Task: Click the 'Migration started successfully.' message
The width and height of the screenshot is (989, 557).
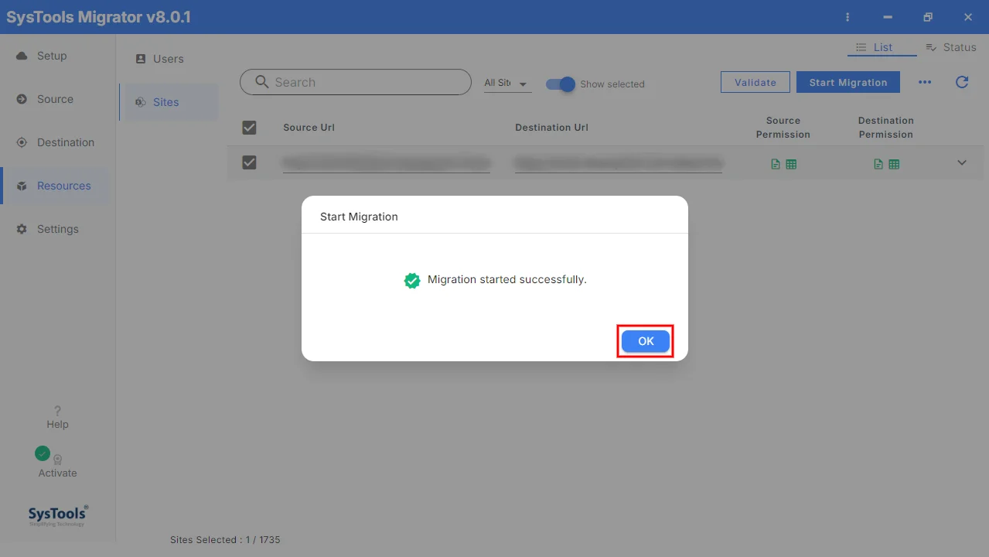Action: tap(507, 279)
